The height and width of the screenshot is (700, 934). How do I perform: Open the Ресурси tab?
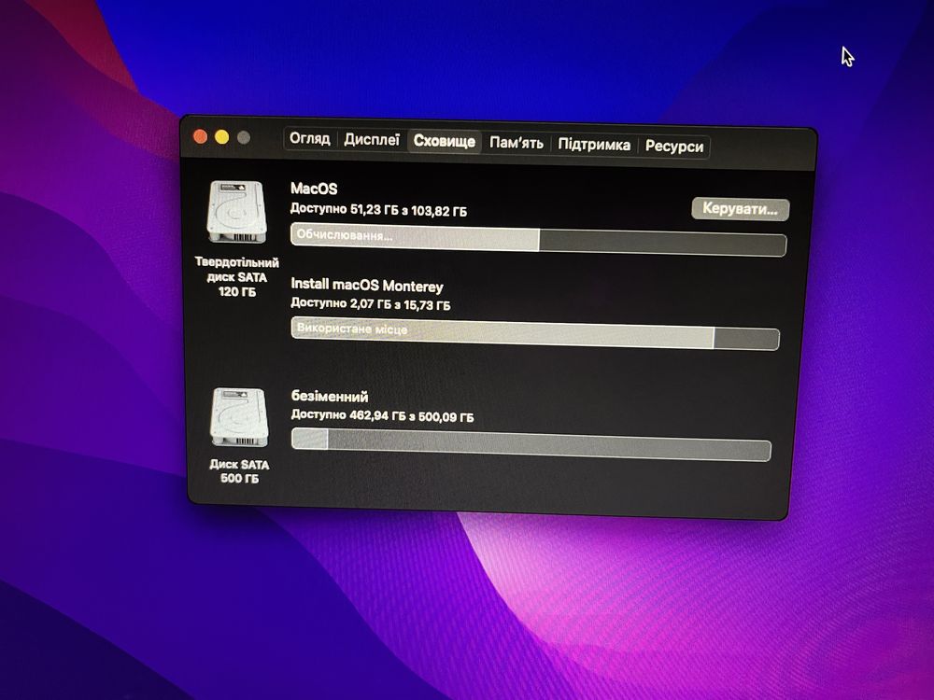coord(674,147)
